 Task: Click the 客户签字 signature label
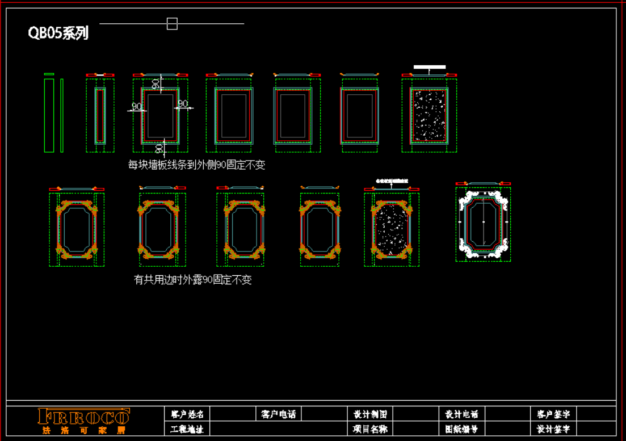553,414
